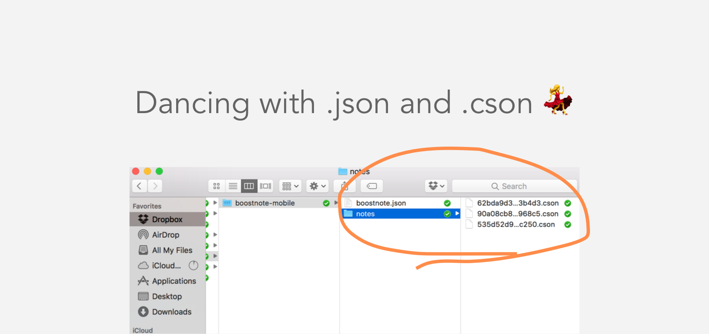This screenshot has width=709, height=334.
Task: Click the sync checkmark beside 535d52d9...c250.cson
Action: [568, 224]
